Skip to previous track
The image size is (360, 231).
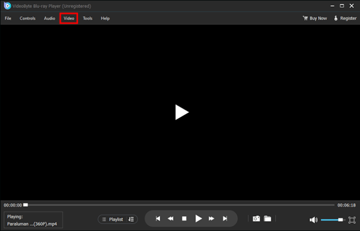click(158, 218)
